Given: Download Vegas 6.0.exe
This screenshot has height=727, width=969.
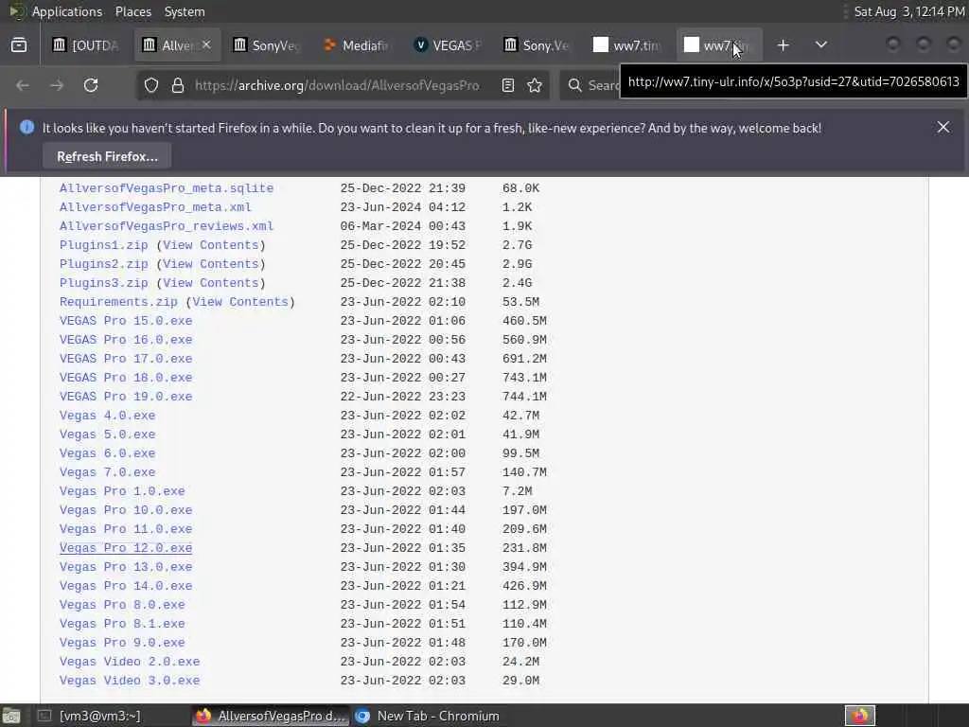Looking at the screenshot, I should pos(108,453).
